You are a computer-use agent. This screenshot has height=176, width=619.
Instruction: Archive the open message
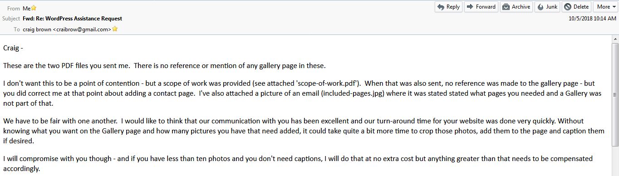516,7
